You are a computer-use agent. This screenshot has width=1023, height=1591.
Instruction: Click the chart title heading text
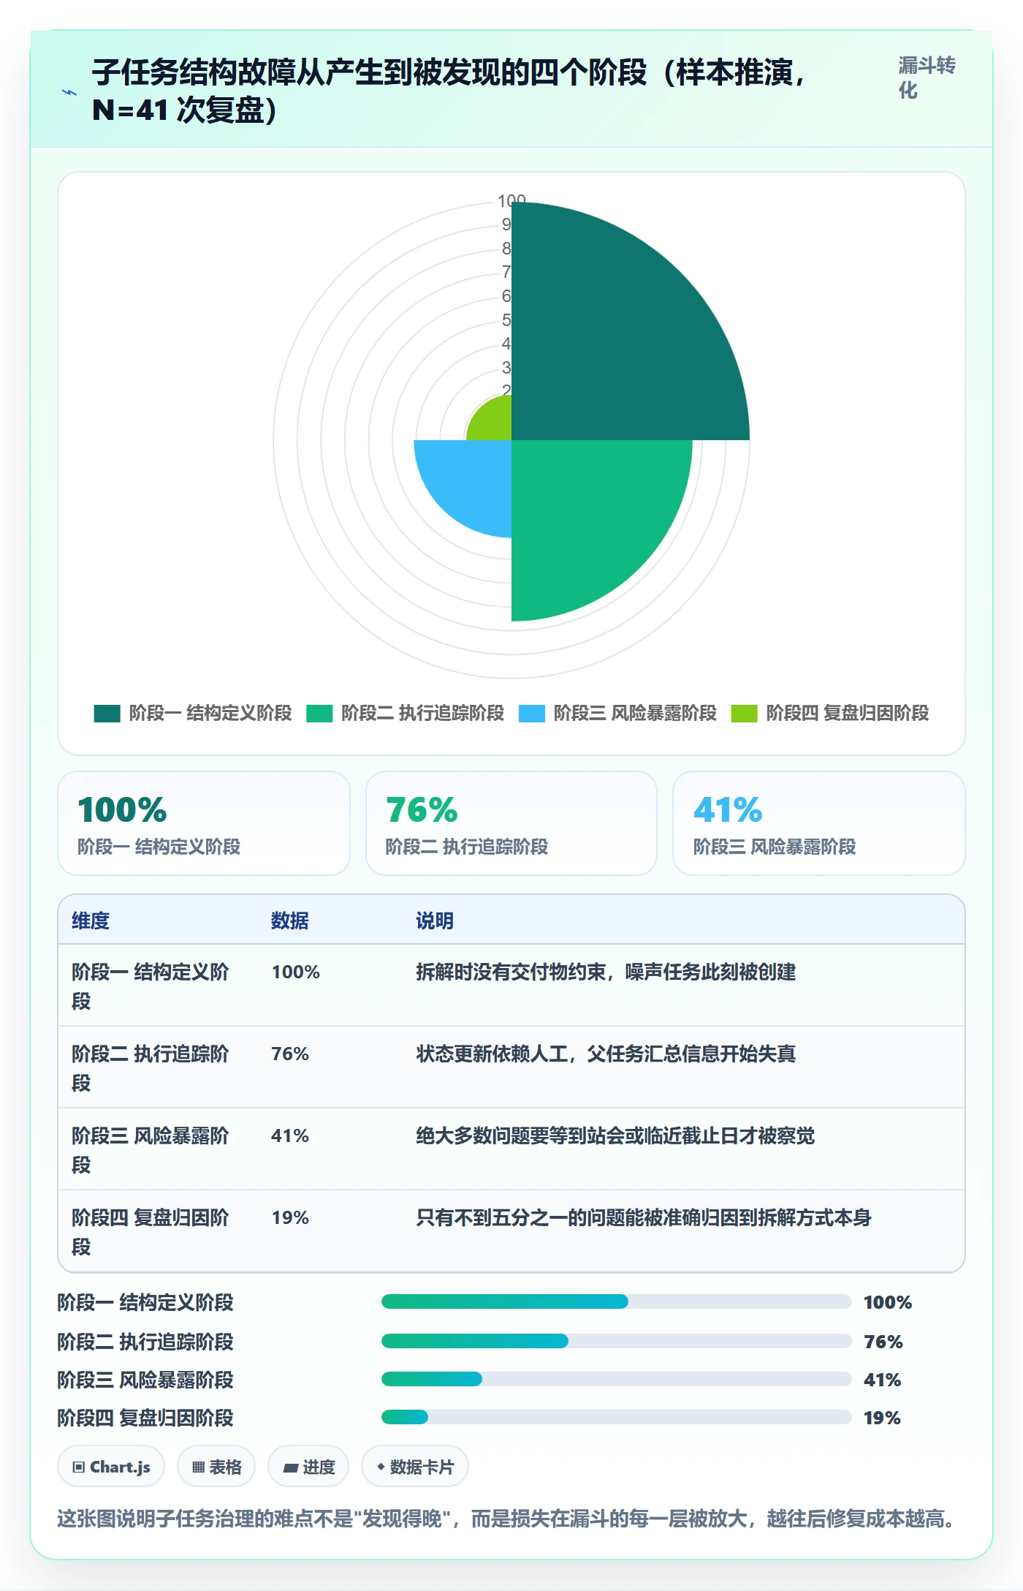pos(449,91)
